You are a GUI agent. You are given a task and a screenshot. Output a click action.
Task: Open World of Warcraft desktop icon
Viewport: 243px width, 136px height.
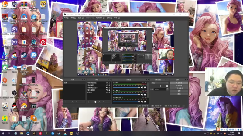[x=14, y=18]
